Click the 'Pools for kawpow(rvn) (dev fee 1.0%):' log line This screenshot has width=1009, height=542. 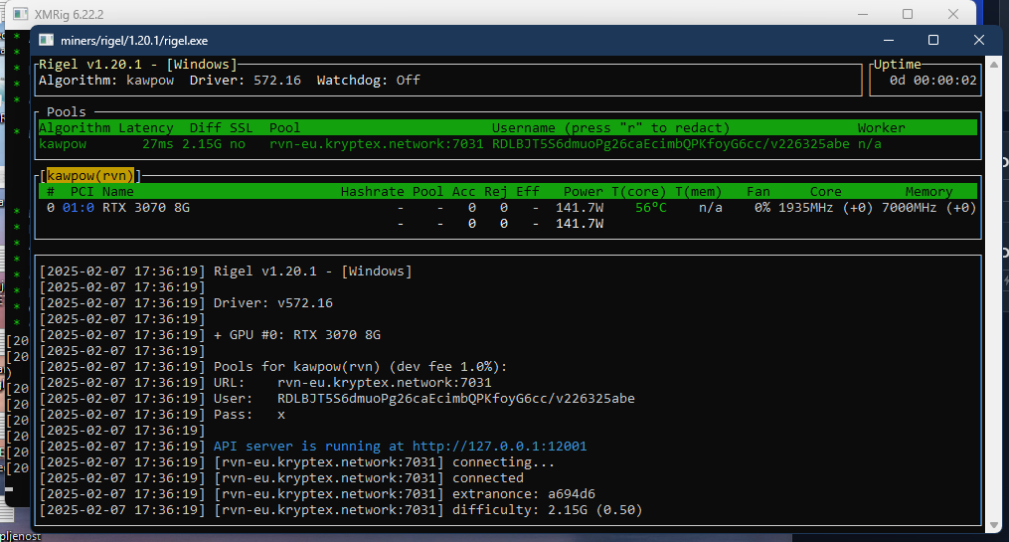point(360,367)
